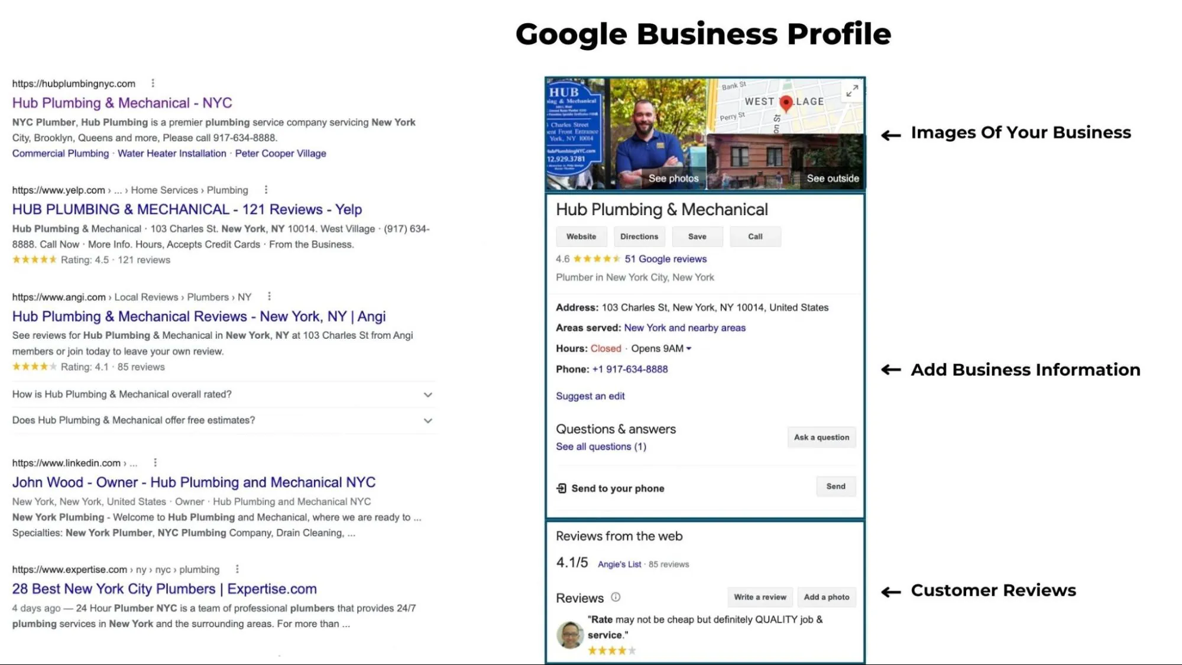Click the Website button on Hub Plumbing profile
This screenshot has height=665, width=1182.
point(581,236)
